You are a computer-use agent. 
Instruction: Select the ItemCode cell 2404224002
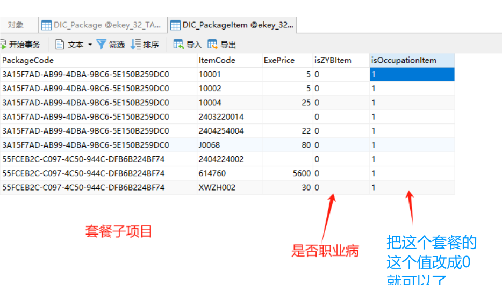[230, 159]
